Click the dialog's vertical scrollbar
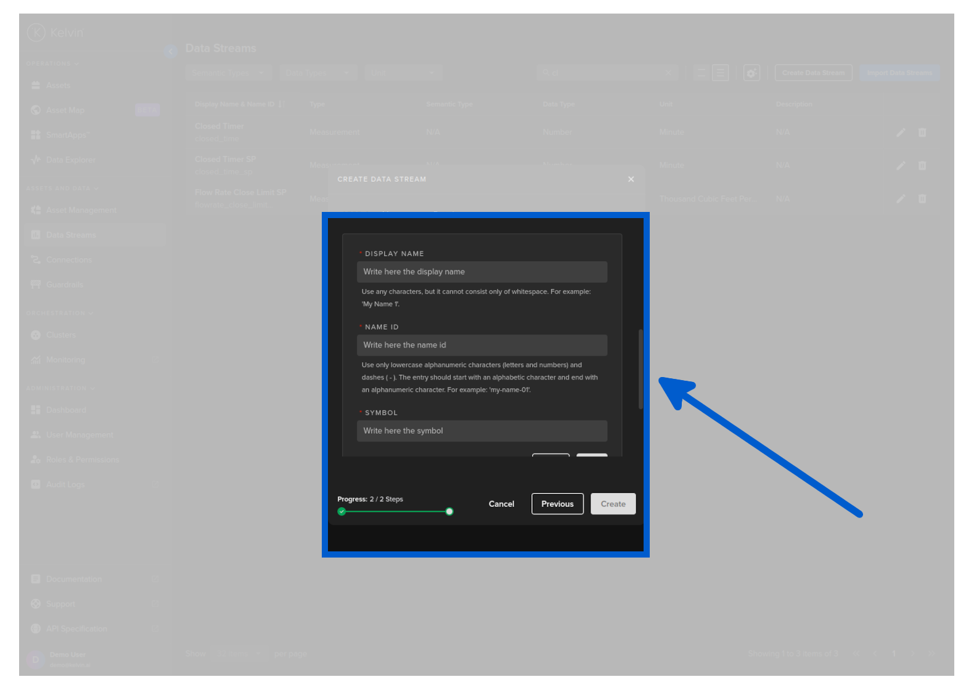This screenshot has height=690, width=974. point(640,369)
